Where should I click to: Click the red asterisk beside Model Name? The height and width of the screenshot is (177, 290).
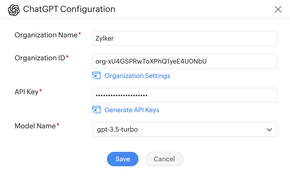58,125
